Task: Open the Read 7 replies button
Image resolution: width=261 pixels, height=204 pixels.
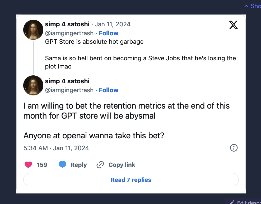Action: click(x=131, y=180)
